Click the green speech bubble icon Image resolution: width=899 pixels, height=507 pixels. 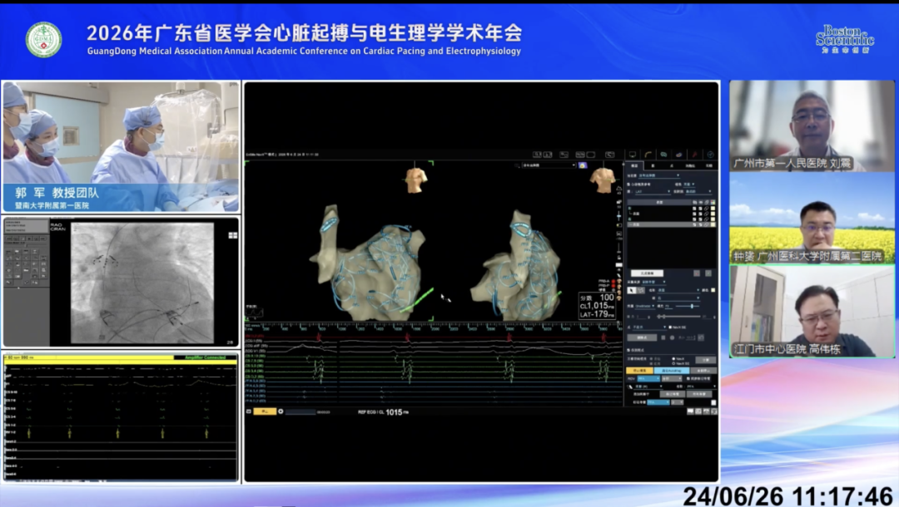click(663, 155)
